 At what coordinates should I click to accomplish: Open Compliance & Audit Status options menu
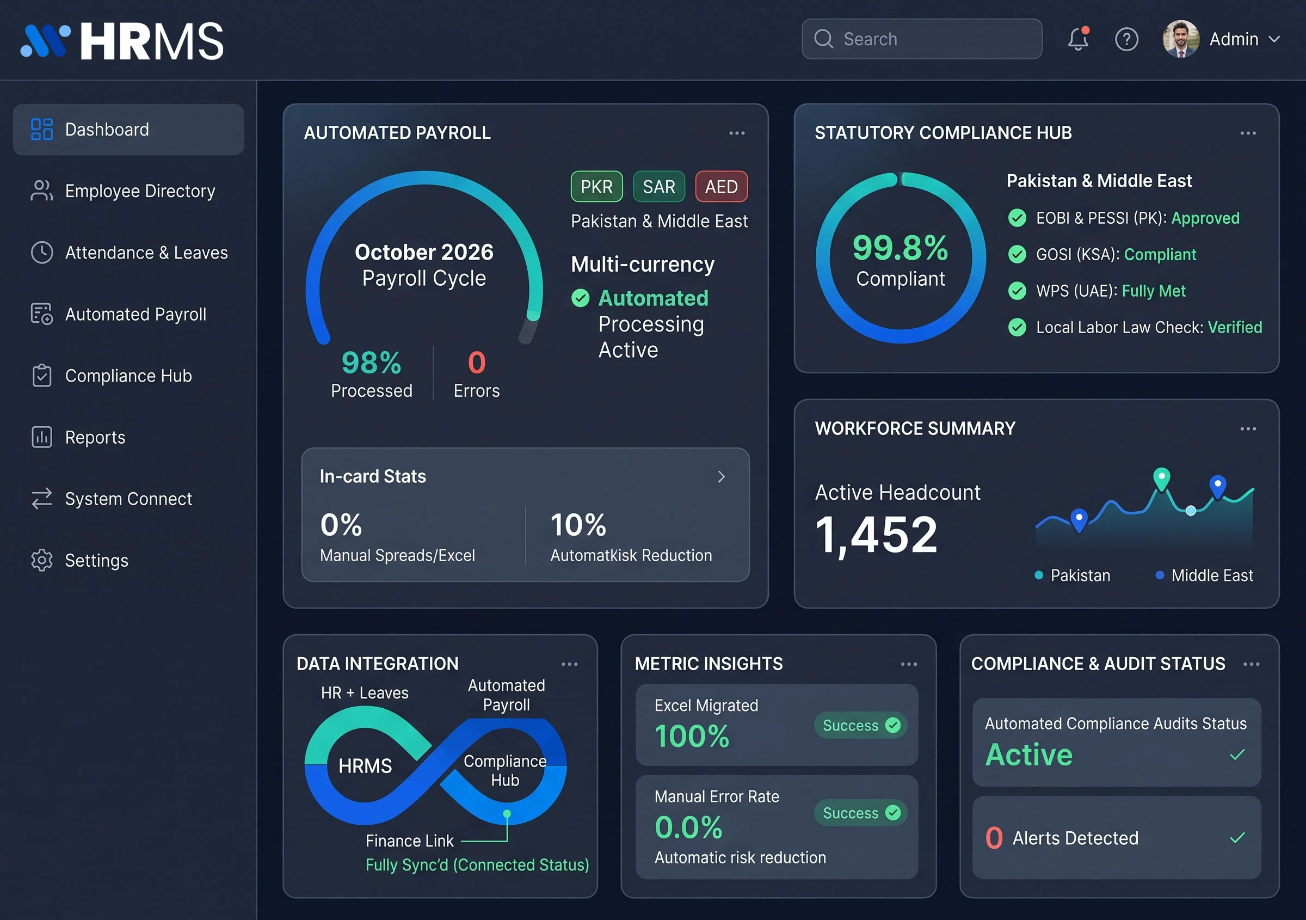(x=1252, y=664)
